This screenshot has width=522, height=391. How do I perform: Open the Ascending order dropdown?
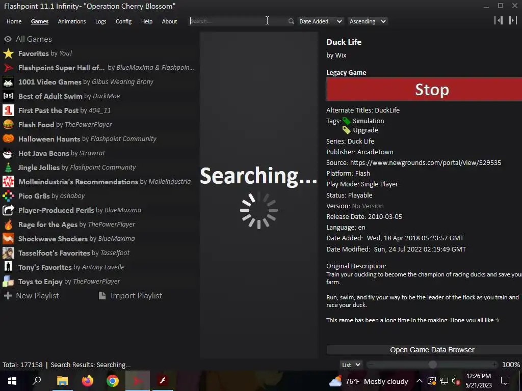(368, 21)
